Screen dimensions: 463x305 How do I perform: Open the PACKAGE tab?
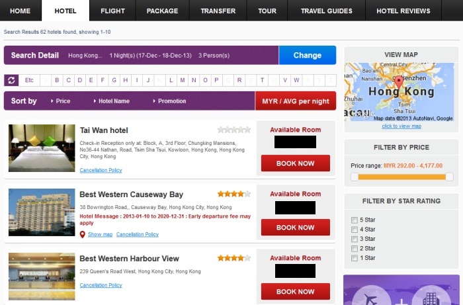(x=163, y=11)
